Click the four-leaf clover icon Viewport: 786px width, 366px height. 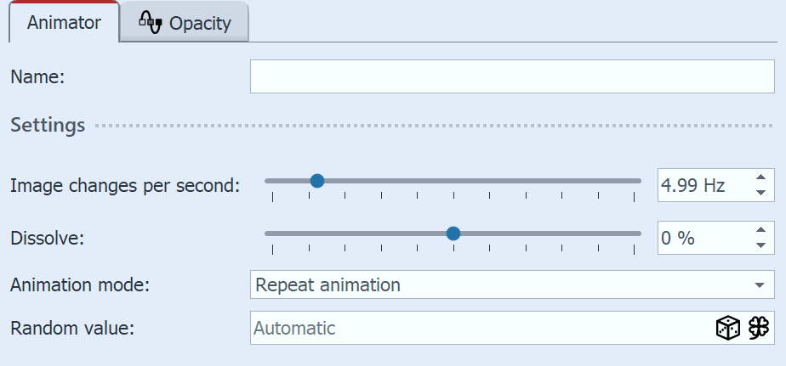click(x=759, y=329)
